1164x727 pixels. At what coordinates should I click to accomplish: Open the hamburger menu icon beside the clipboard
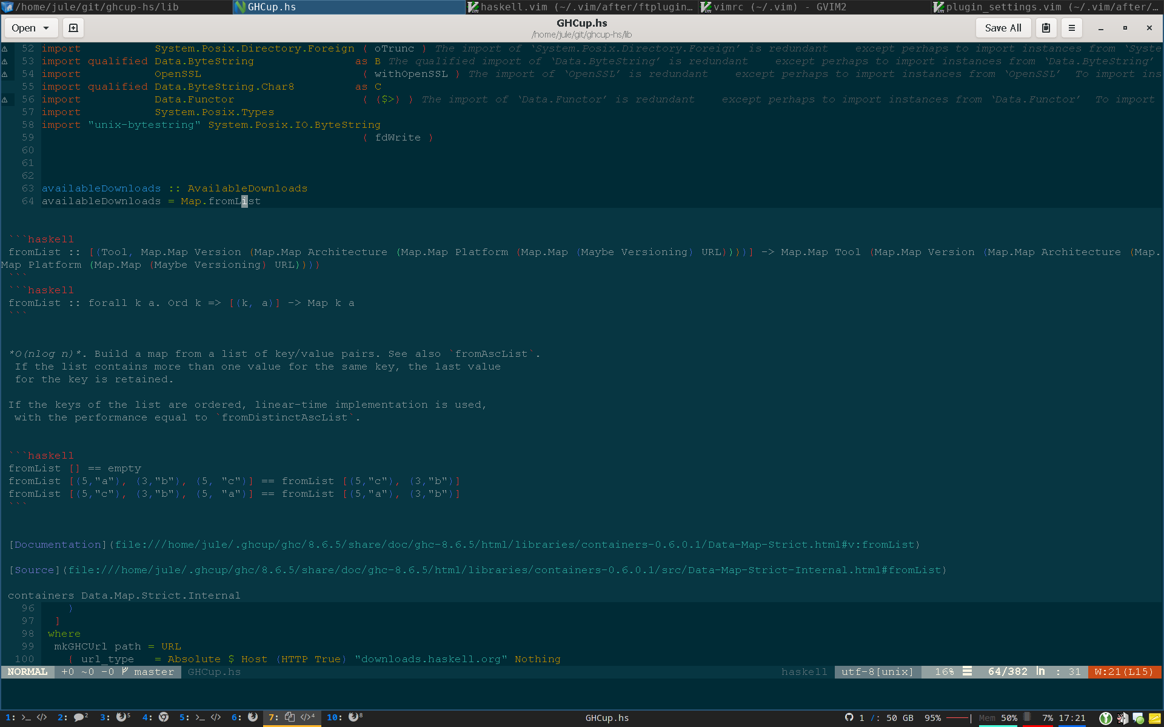click(x=1072, y=28)
